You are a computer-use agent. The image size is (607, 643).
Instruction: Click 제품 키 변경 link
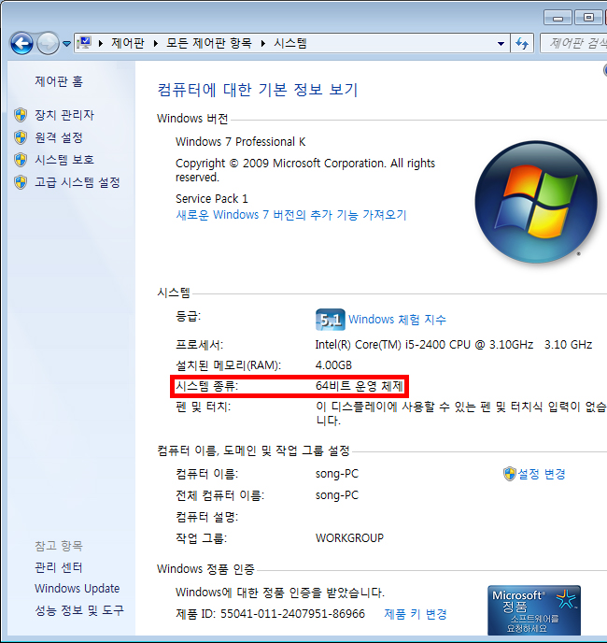click(x=416, y=614)
